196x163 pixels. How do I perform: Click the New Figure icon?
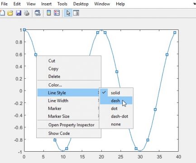(x=2, y=13)
